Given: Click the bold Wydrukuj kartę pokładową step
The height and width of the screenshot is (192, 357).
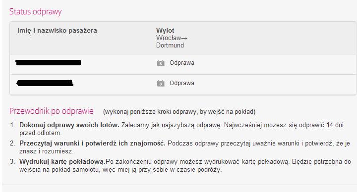Looking at the screenshot, I should (x=62, y=162).
